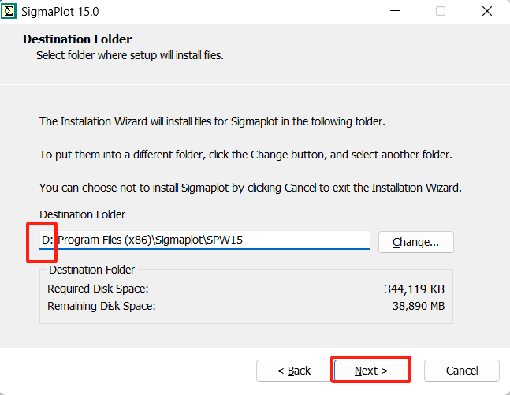This screenshot has width=510, height=395.
Task: Click the "Installation Wizard will install files" sentence
Action: pos(212,122)
